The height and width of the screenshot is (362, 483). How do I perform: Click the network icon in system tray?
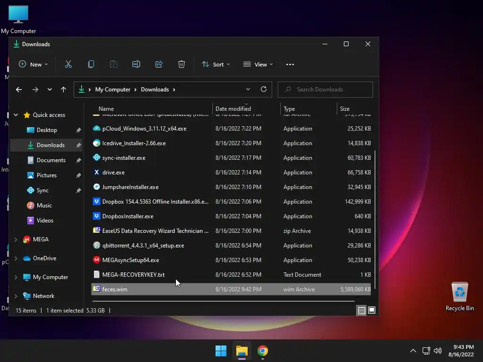[426, 351]
